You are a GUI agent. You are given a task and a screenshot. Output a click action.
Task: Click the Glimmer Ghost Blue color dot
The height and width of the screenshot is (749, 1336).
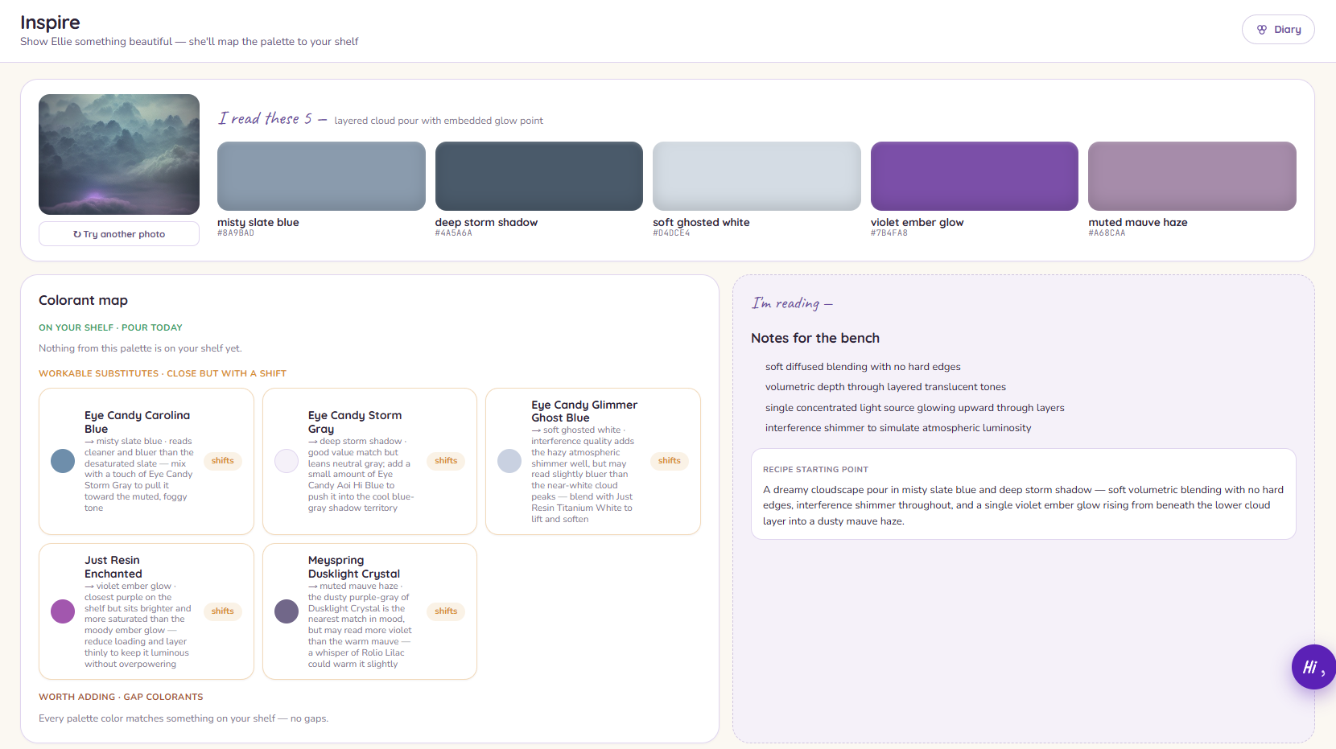tap(509, 461)
